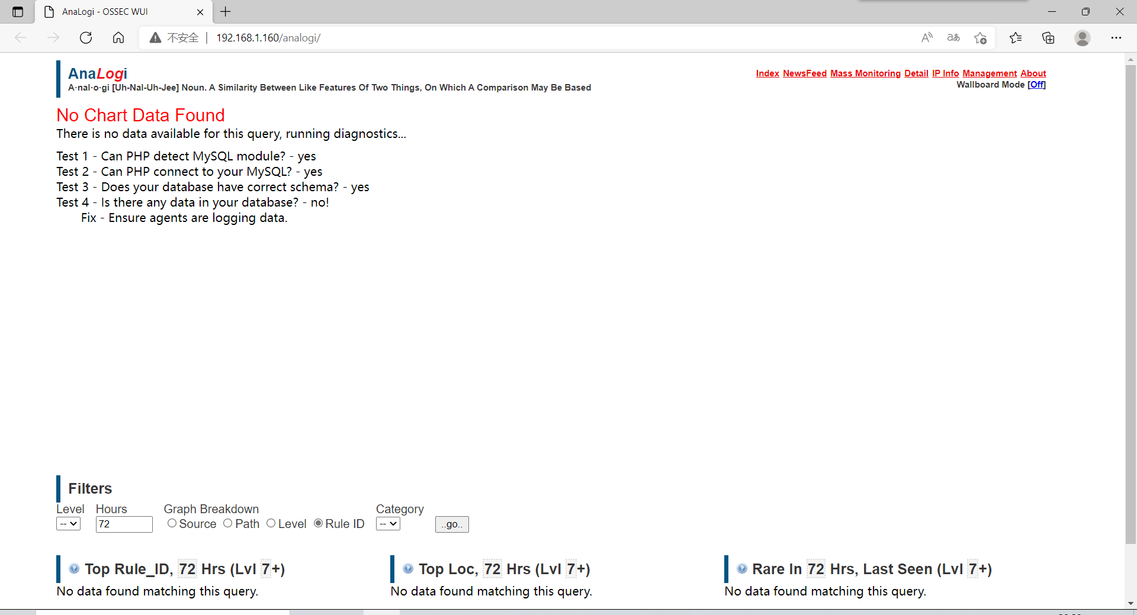
Task: Click the Hours input field with 72
Action: click(x=124, y=524)
